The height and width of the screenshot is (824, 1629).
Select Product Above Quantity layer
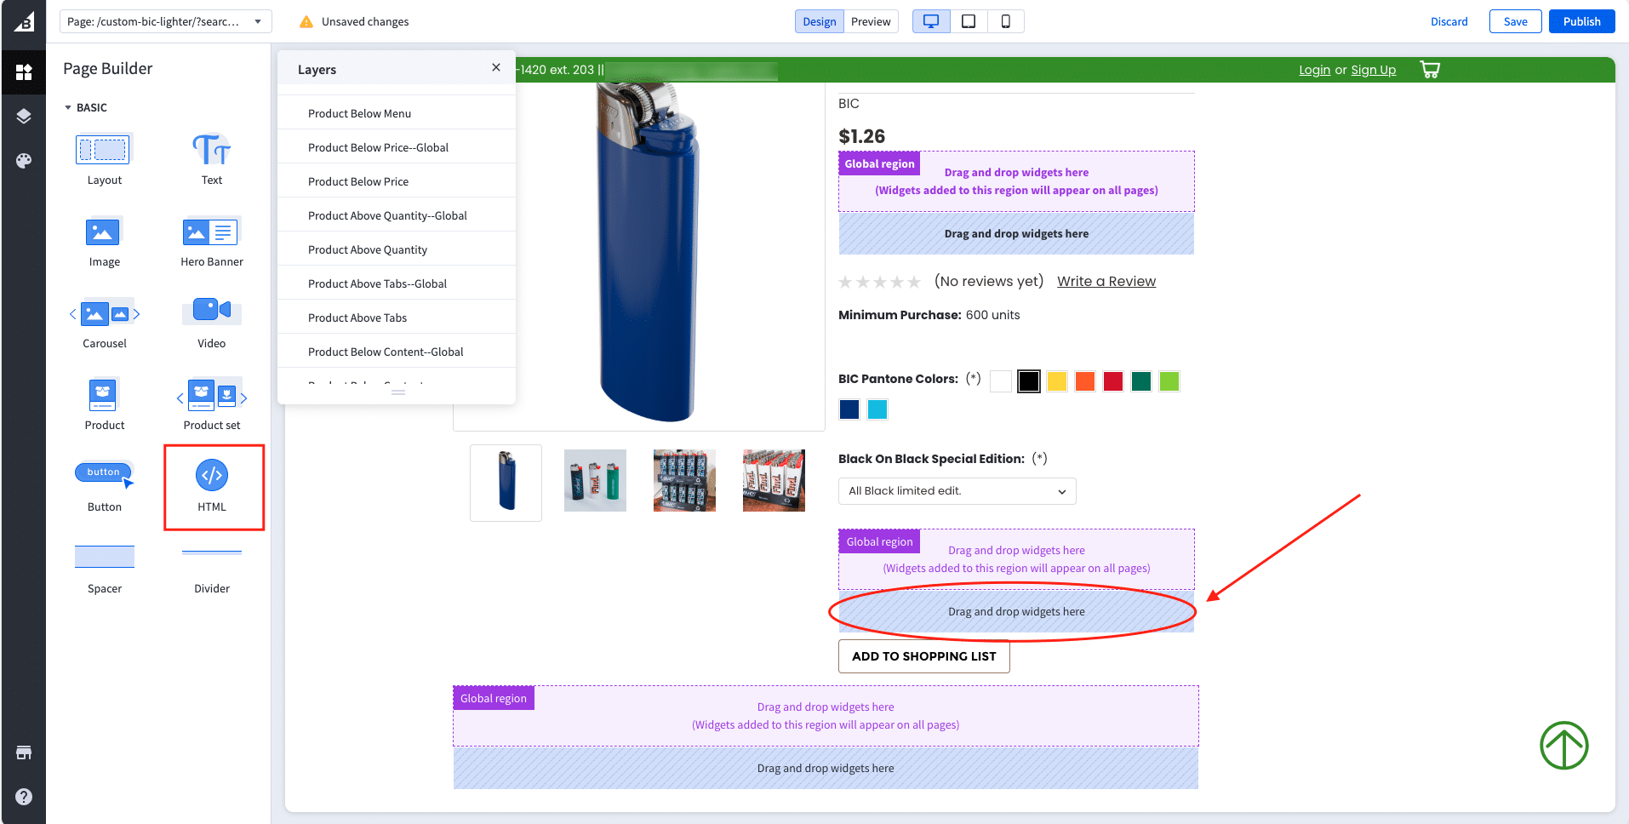[397, 249]
